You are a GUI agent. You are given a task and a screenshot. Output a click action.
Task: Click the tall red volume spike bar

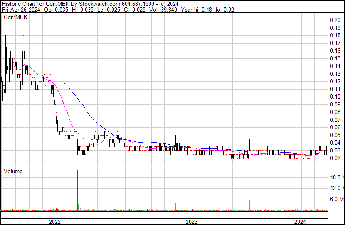coord(77,190)
